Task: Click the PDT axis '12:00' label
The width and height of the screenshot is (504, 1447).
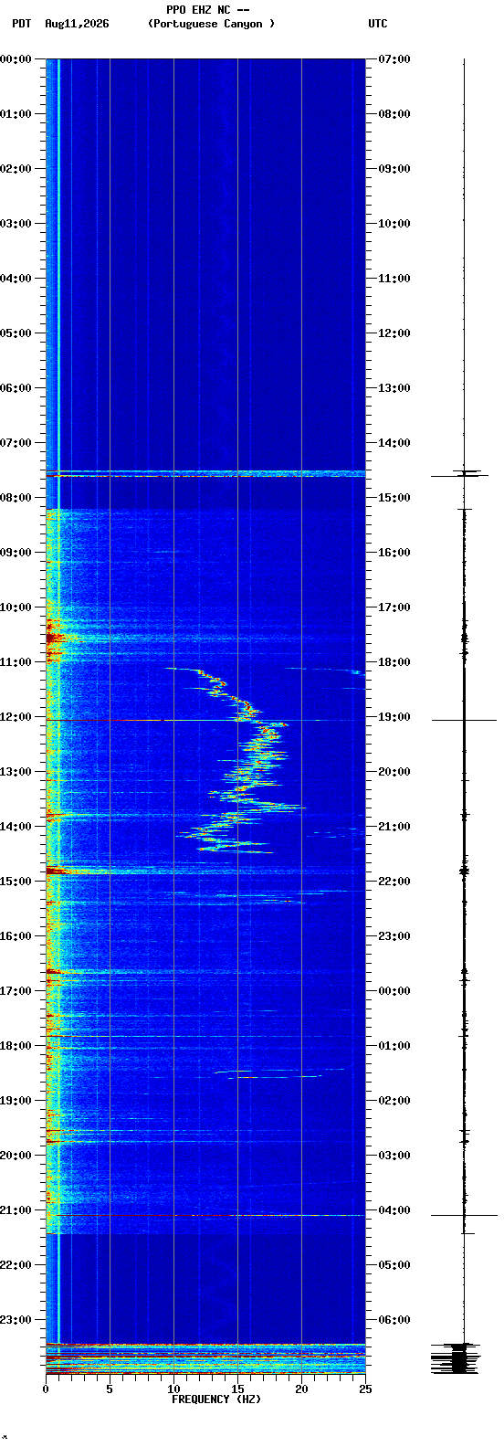Action: coord(16,717)
